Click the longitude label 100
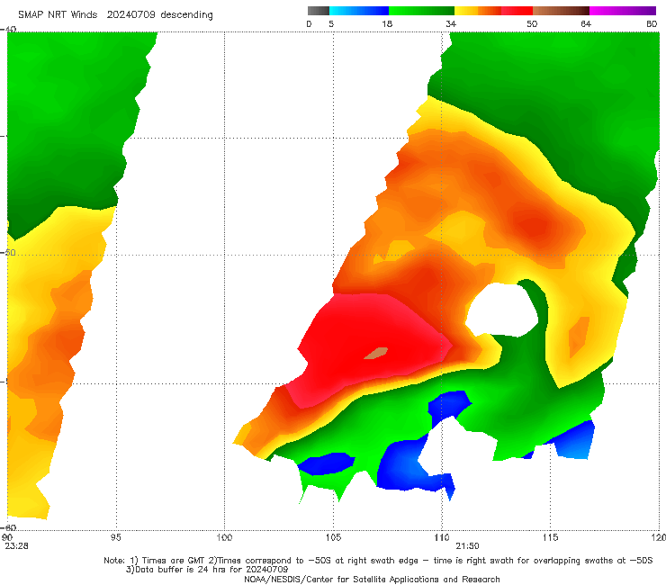Viewport: 666px width, 585px height. pyautogui.click(x=224, y=537)
